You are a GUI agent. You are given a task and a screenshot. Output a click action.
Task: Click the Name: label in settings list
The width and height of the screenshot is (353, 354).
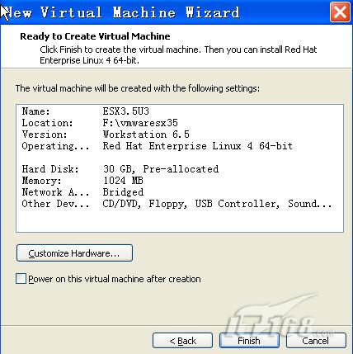tap(36, 111)
